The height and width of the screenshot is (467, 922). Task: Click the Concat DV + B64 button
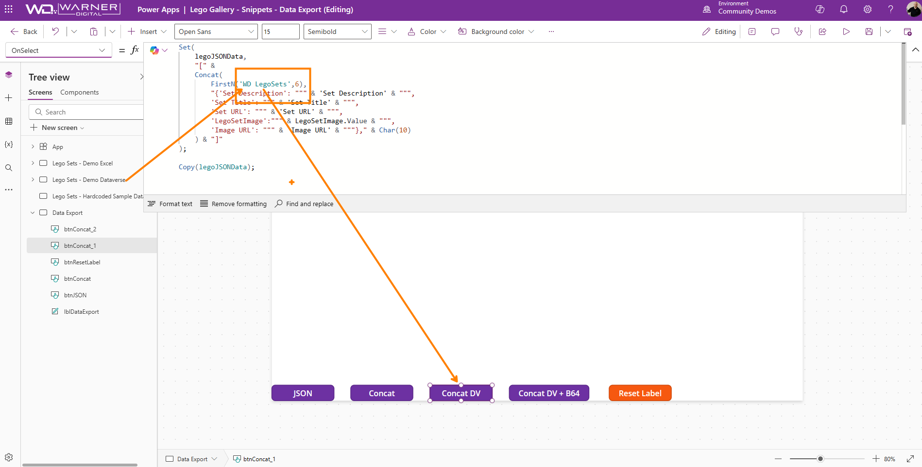pyautogui.click(x=549, y=393)
